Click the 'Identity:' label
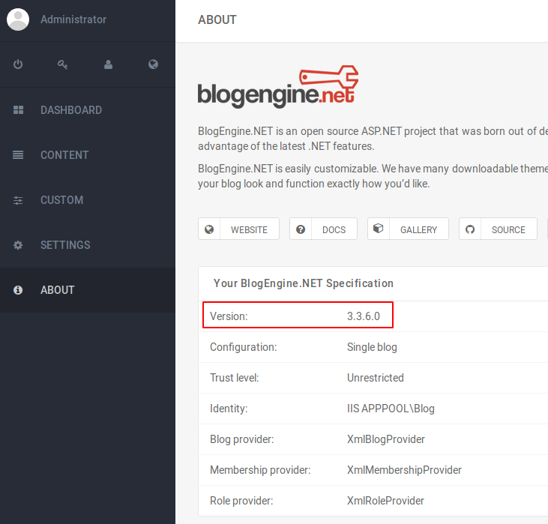The height and width of the screenshot is (524, 548). [x=229, y=409]
